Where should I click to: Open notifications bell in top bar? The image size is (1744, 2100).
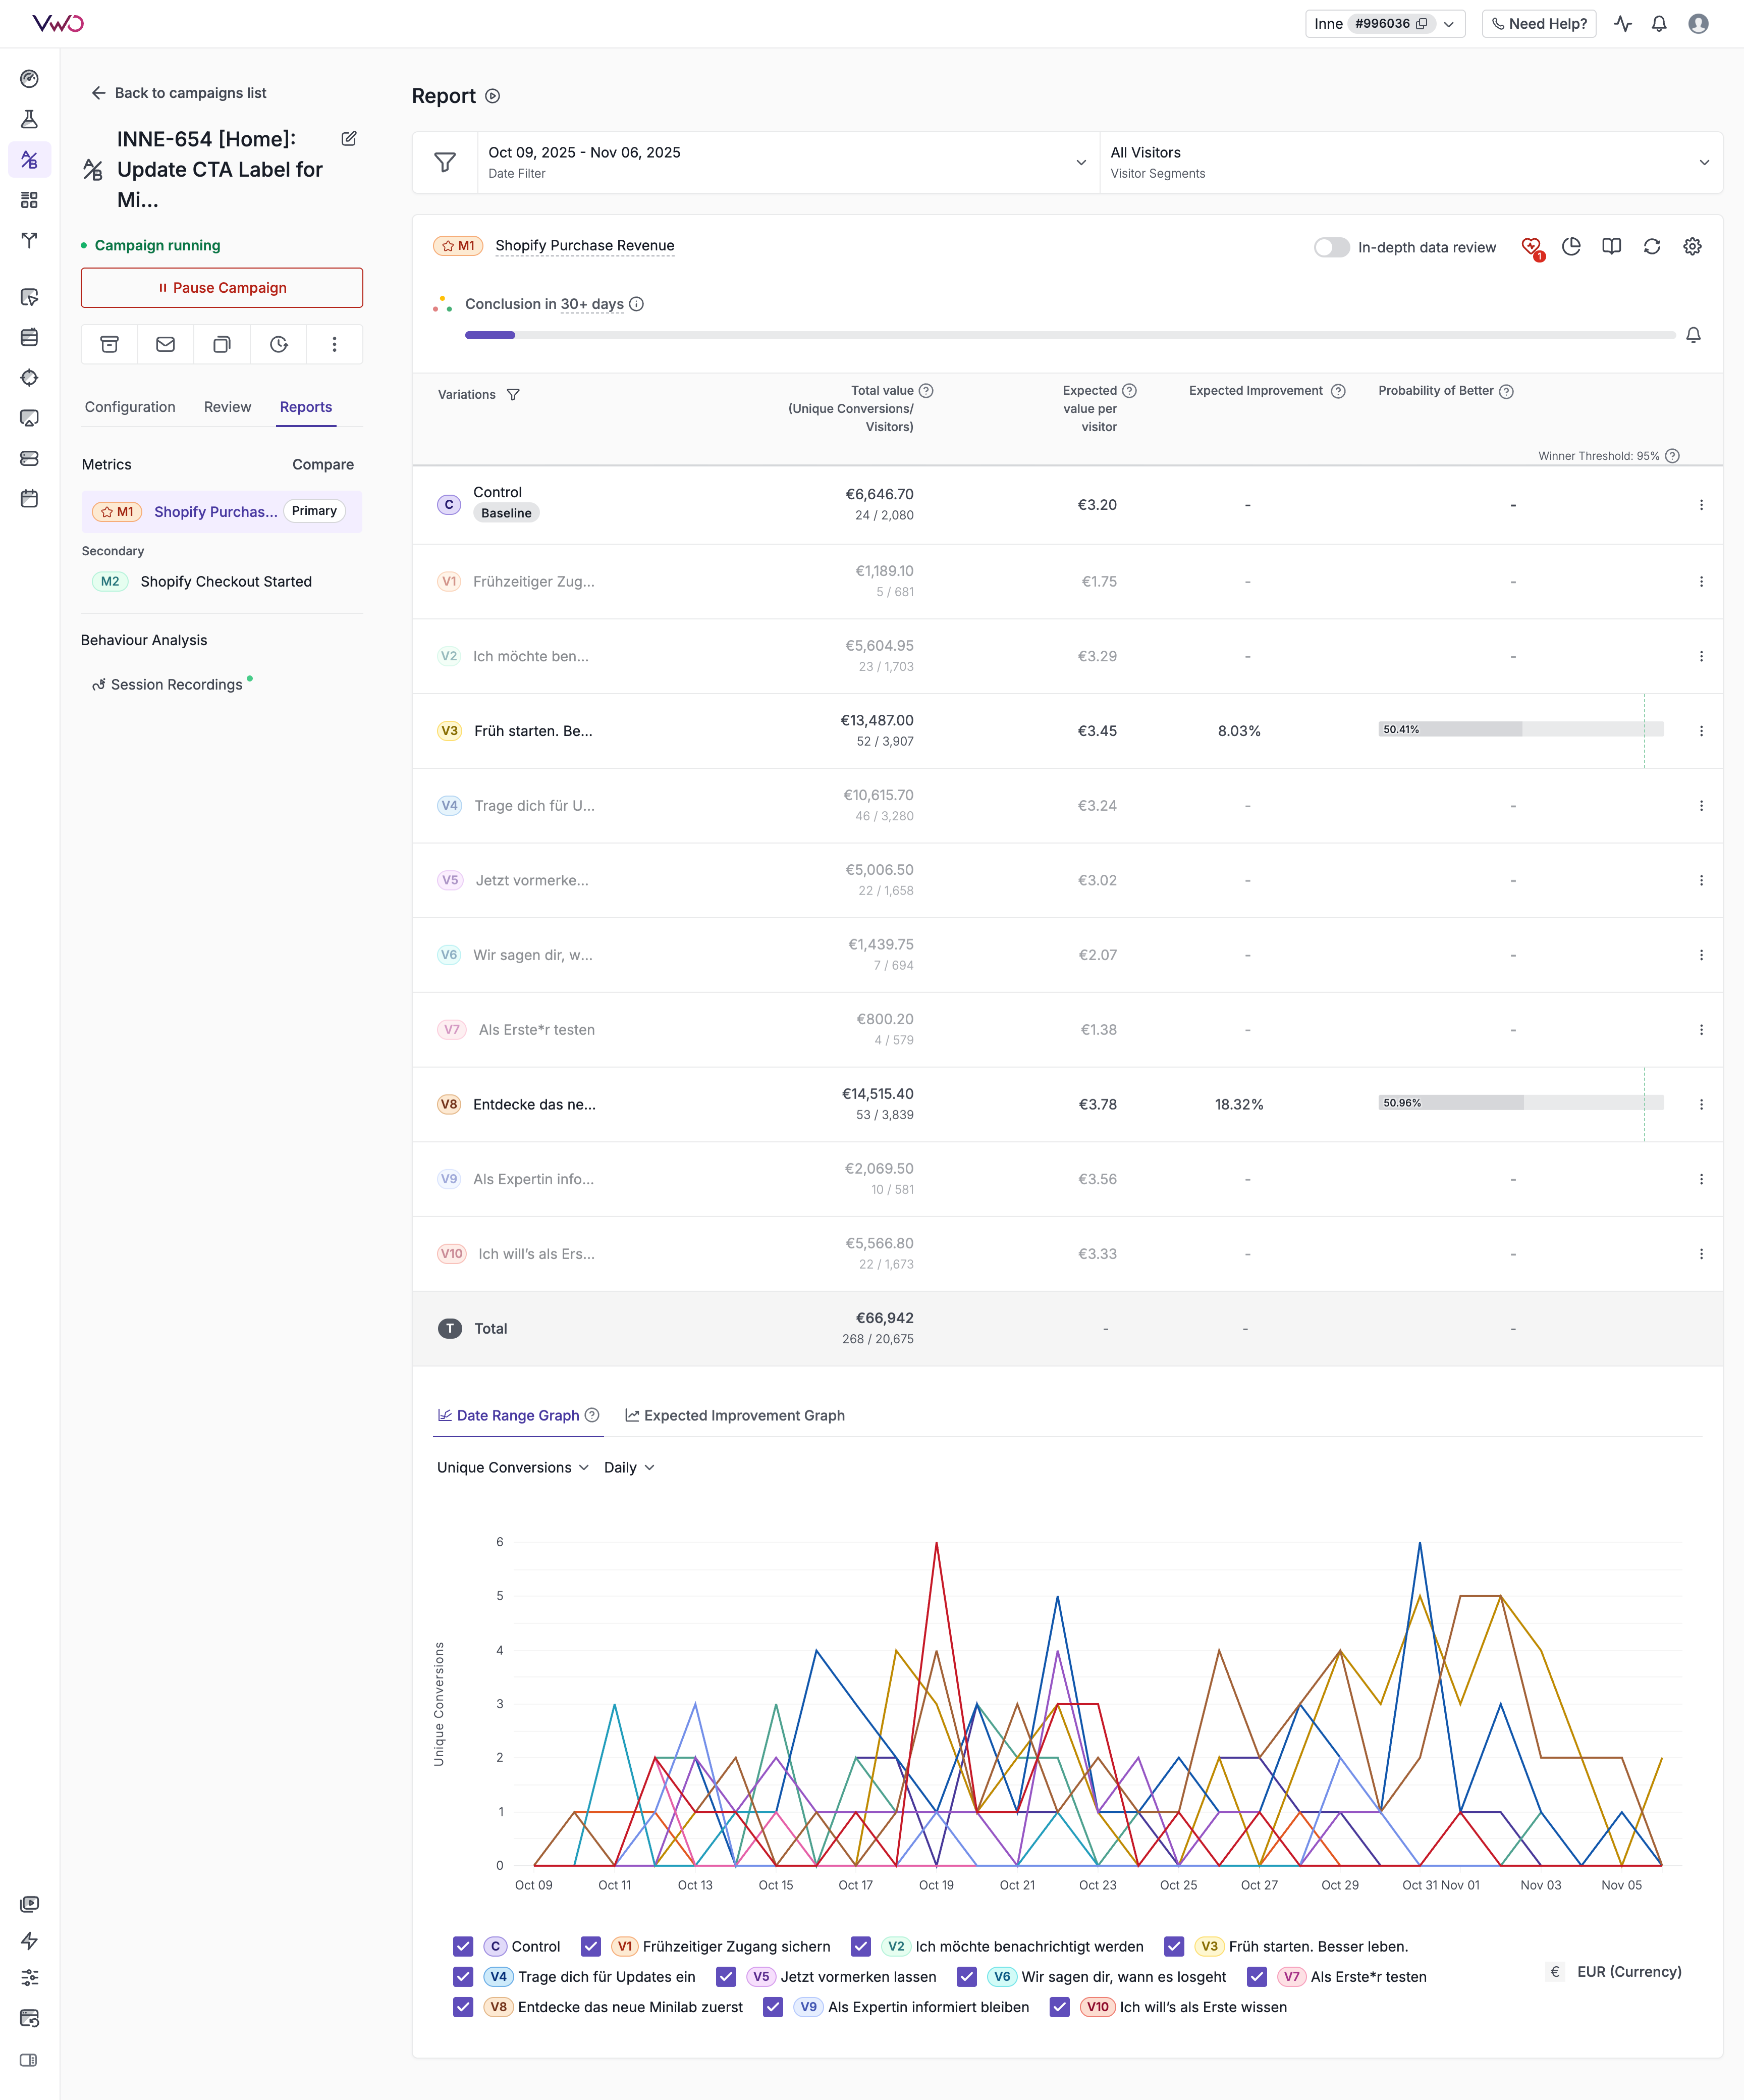click(x=1659, y=24)
